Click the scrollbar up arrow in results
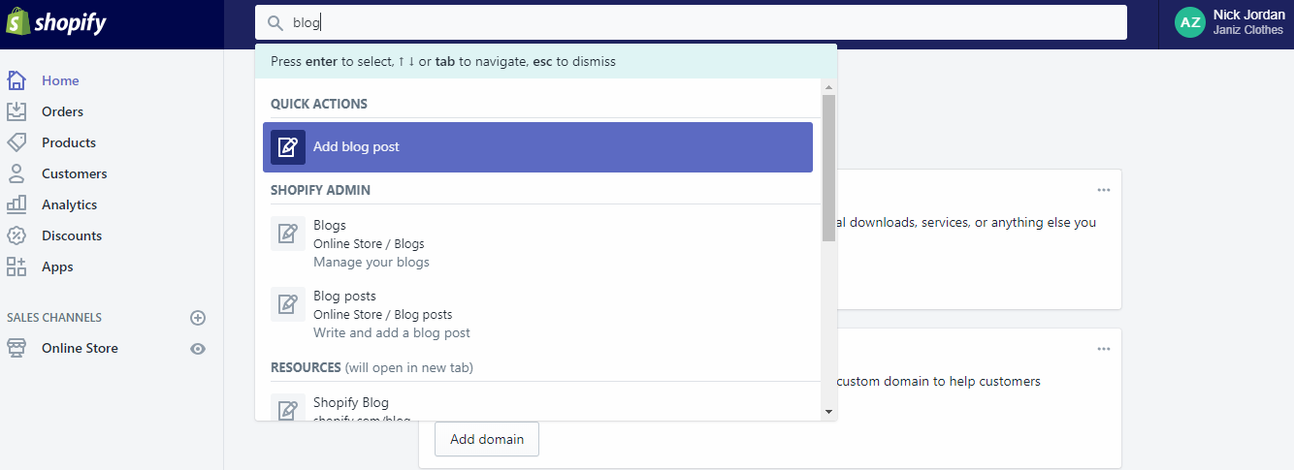This screenshot has height=470, width=1294. click(x=828, y=87)
